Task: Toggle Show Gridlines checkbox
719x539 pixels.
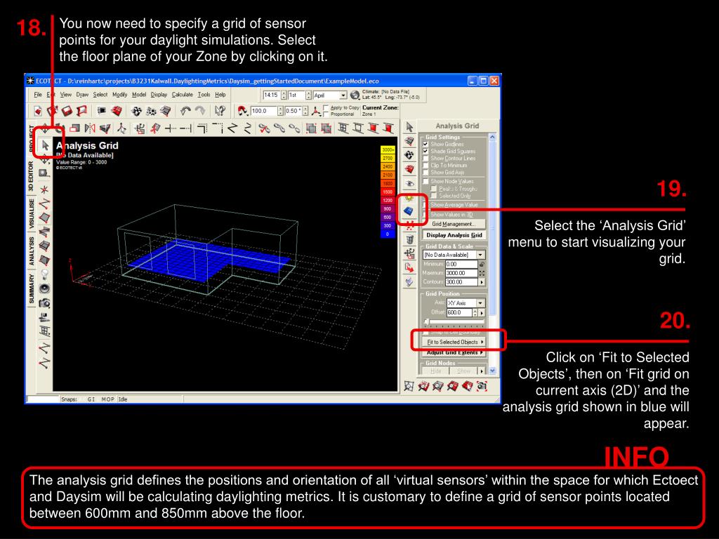Action: pos(426,144)
